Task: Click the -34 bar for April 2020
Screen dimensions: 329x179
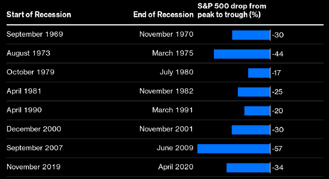Action: 248,168
